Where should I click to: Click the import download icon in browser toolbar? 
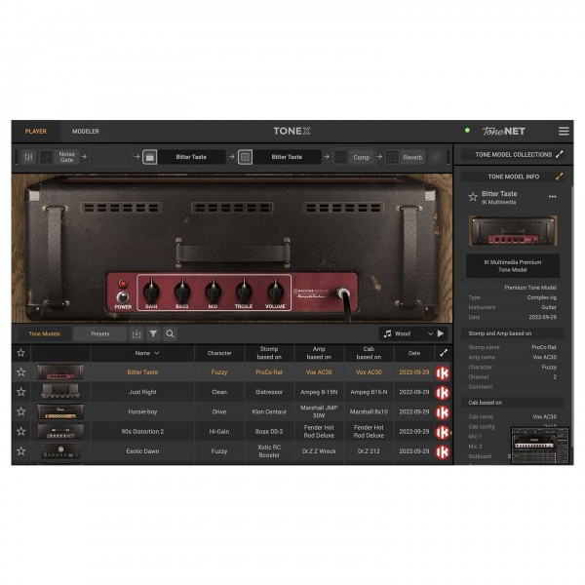coord(136,333)
